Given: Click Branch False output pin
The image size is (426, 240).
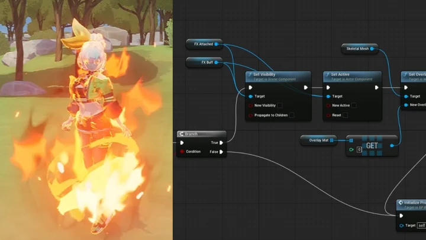Looking at the screenshot, I should point(221,152).
